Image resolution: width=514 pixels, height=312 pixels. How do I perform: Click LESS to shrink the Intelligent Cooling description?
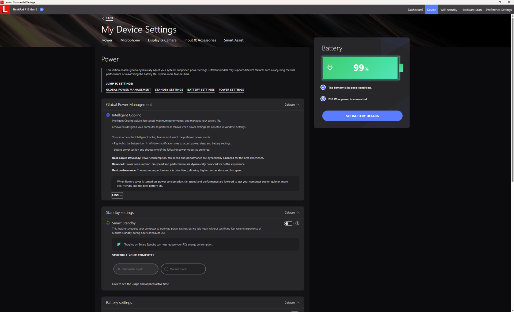click(117, 195)
